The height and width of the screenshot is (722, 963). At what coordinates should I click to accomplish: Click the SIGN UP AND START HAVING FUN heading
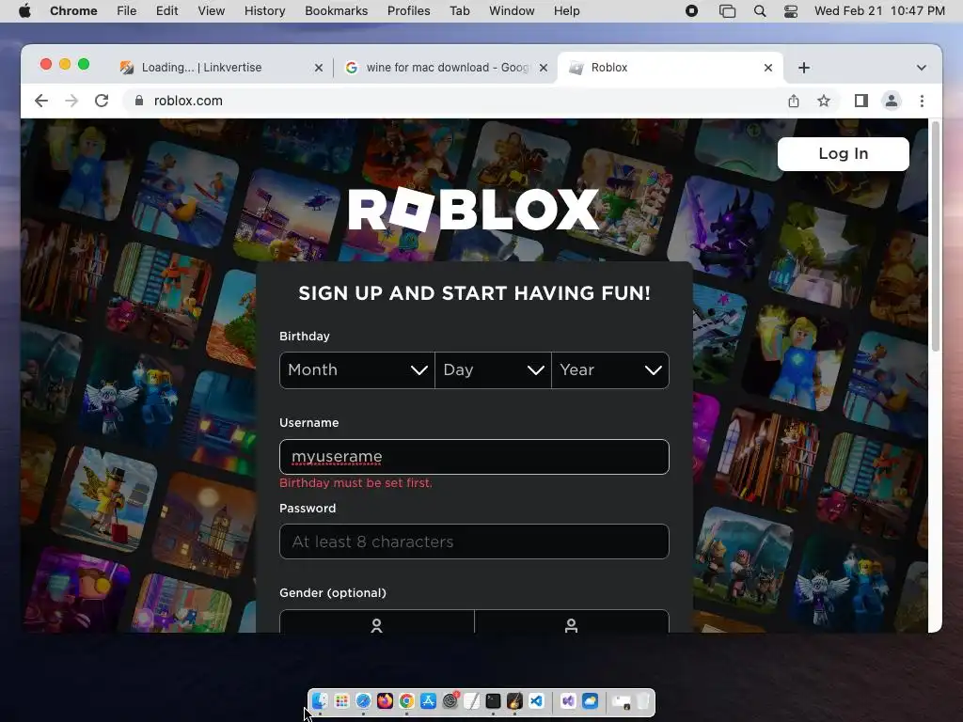coord(474,293)
